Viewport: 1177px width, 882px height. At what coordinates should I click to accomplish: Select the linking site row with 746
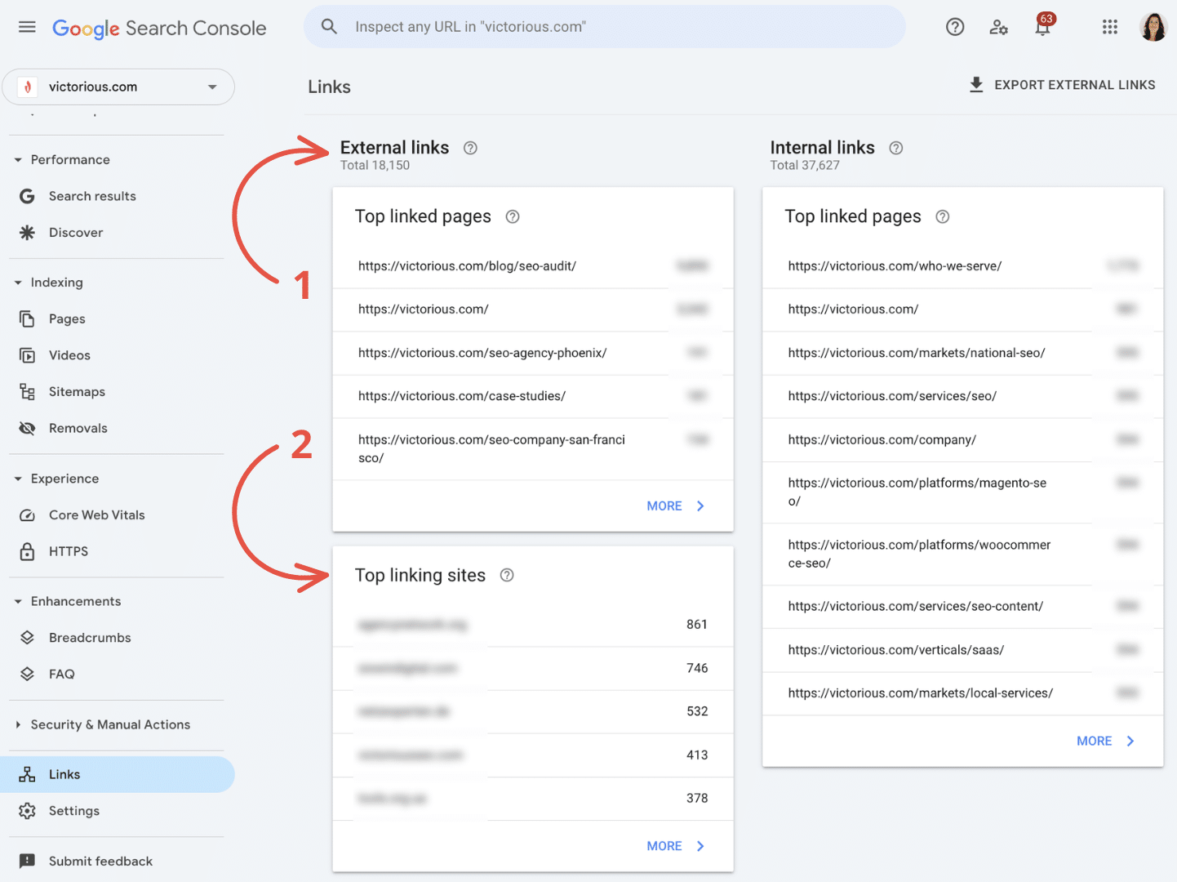533,668
